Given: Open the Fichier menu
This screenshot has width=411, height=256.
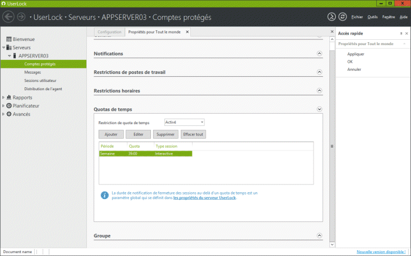Looking at the screenshot, I should click(357, 17).
